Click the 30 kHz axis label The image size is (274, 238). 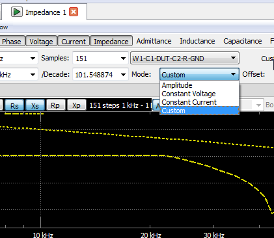coord(214,235)
